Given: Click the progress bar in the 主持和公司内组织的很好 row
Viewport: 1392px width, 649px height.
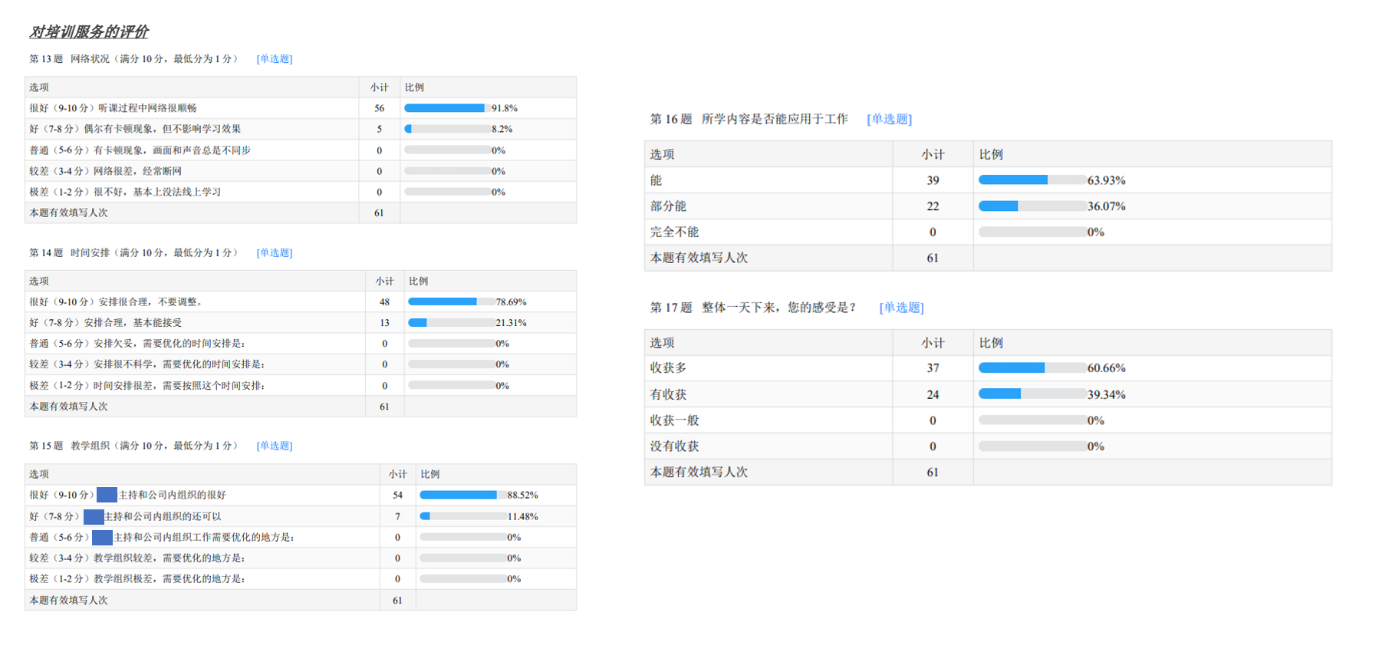Looking at the screenshot, I should 462,495.
